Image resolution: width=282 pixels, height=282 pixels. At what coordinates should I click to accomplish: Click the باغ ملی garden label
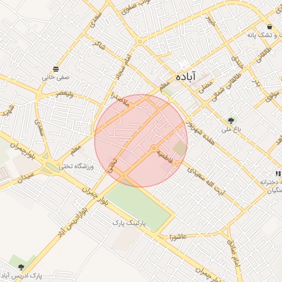coord(231,129)
